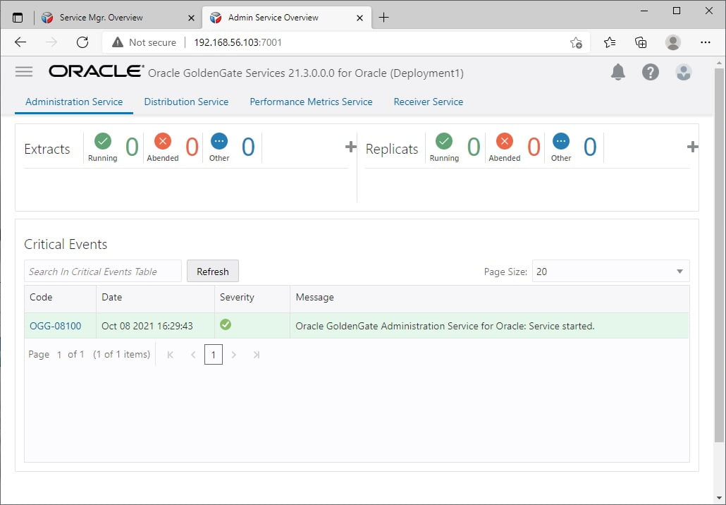Expand the Page Size dropdown
726x505 pixels.
pyautogui.click(x=610, y=271)
